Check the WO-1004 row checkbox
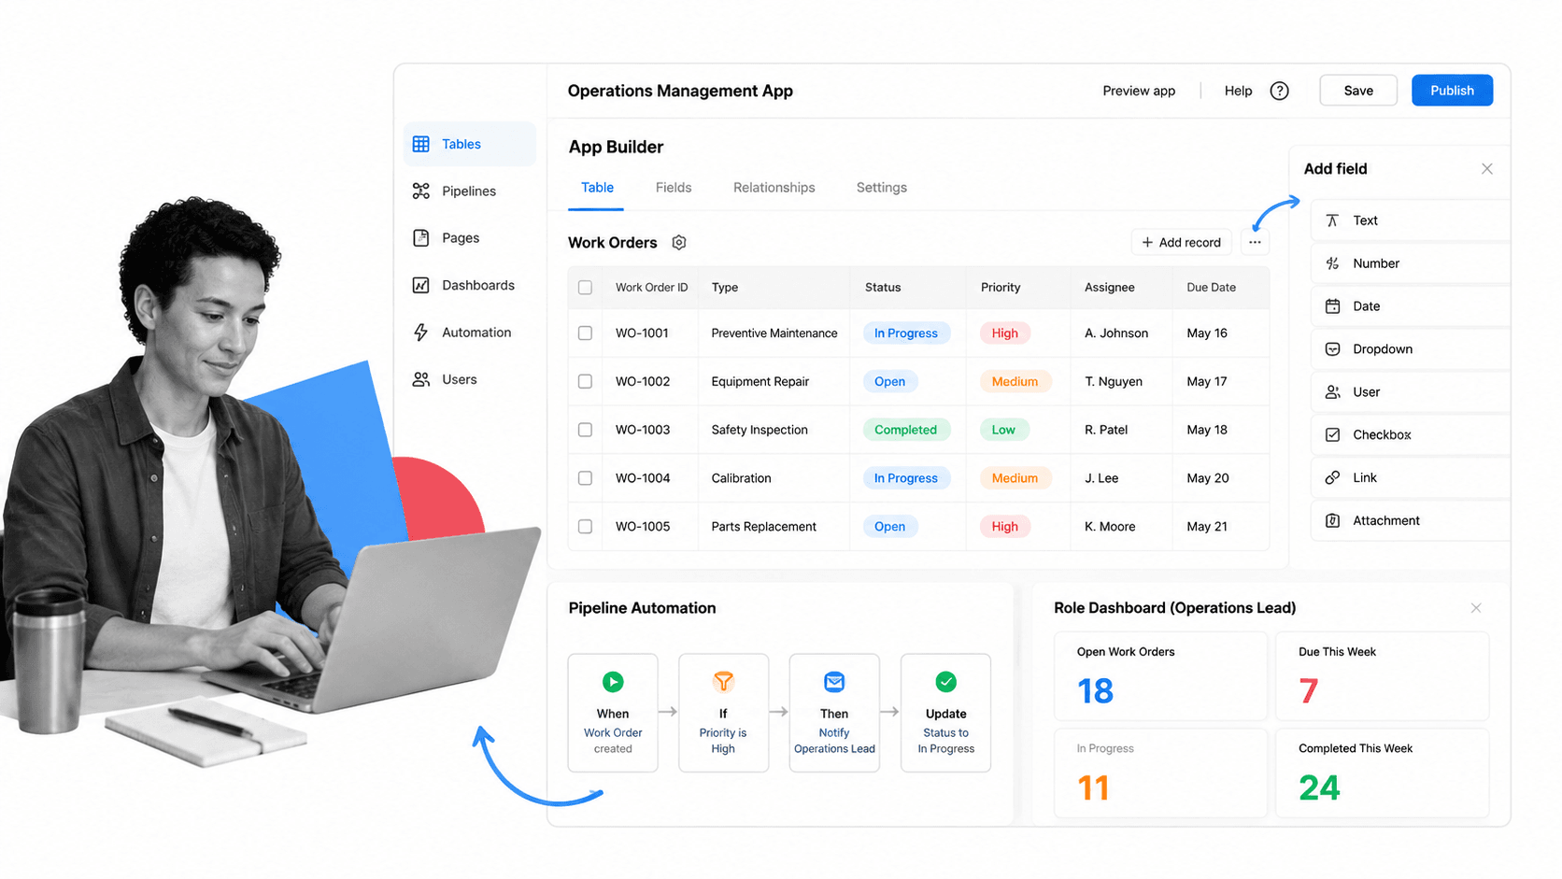The width and height of the screenshot is (1562, 879). pyautogui.click(x=585, y=478)
